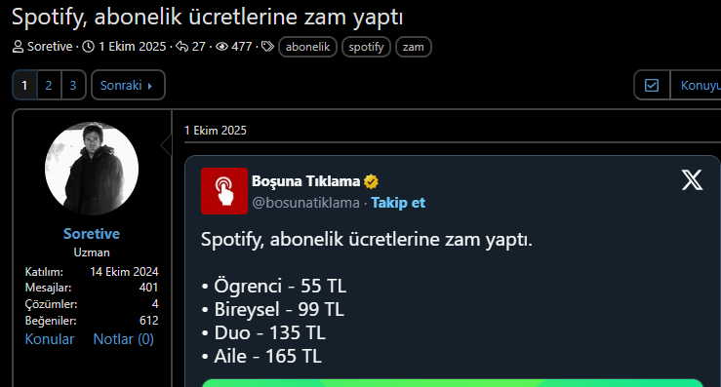Open the spotify tag
The width and height of the screenshot is (721, 387).
(x=366, y=47)
